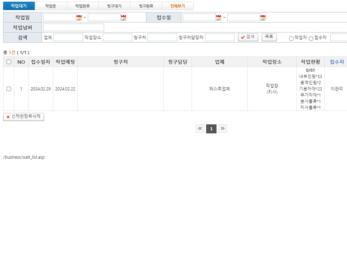
Task: Select the 작업자 radio option
Action: tap(291, 38)
